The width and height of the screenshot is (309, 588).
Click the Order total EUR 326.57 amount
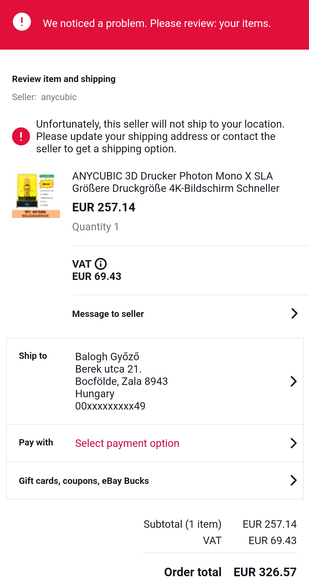click(x=265, y=572)
